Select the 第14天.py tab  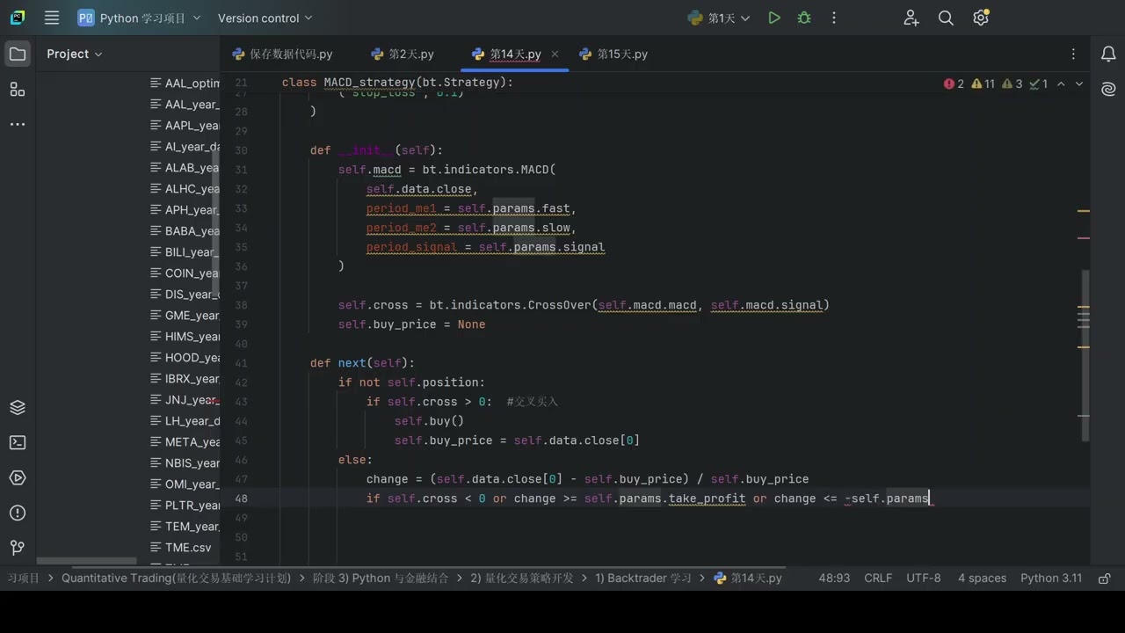coord(515,54)
